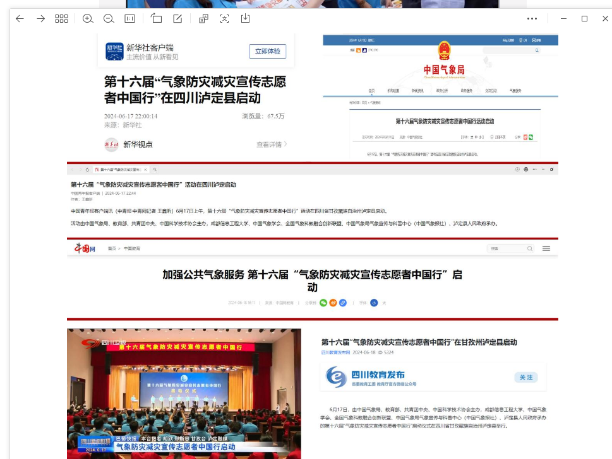Edit the image
This screenshot has height=459, width=612.
[177, 19]
